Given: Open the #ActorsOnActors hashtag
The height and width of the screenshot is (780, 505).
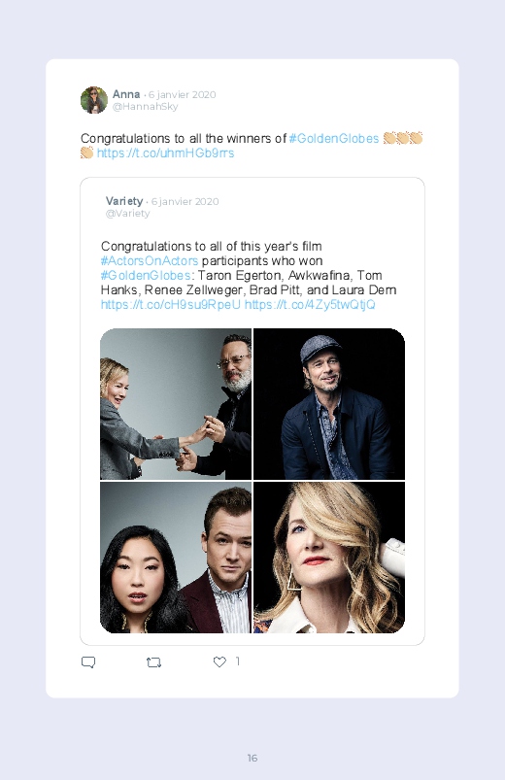Looking at the screenshot, I should pos(150,260).
